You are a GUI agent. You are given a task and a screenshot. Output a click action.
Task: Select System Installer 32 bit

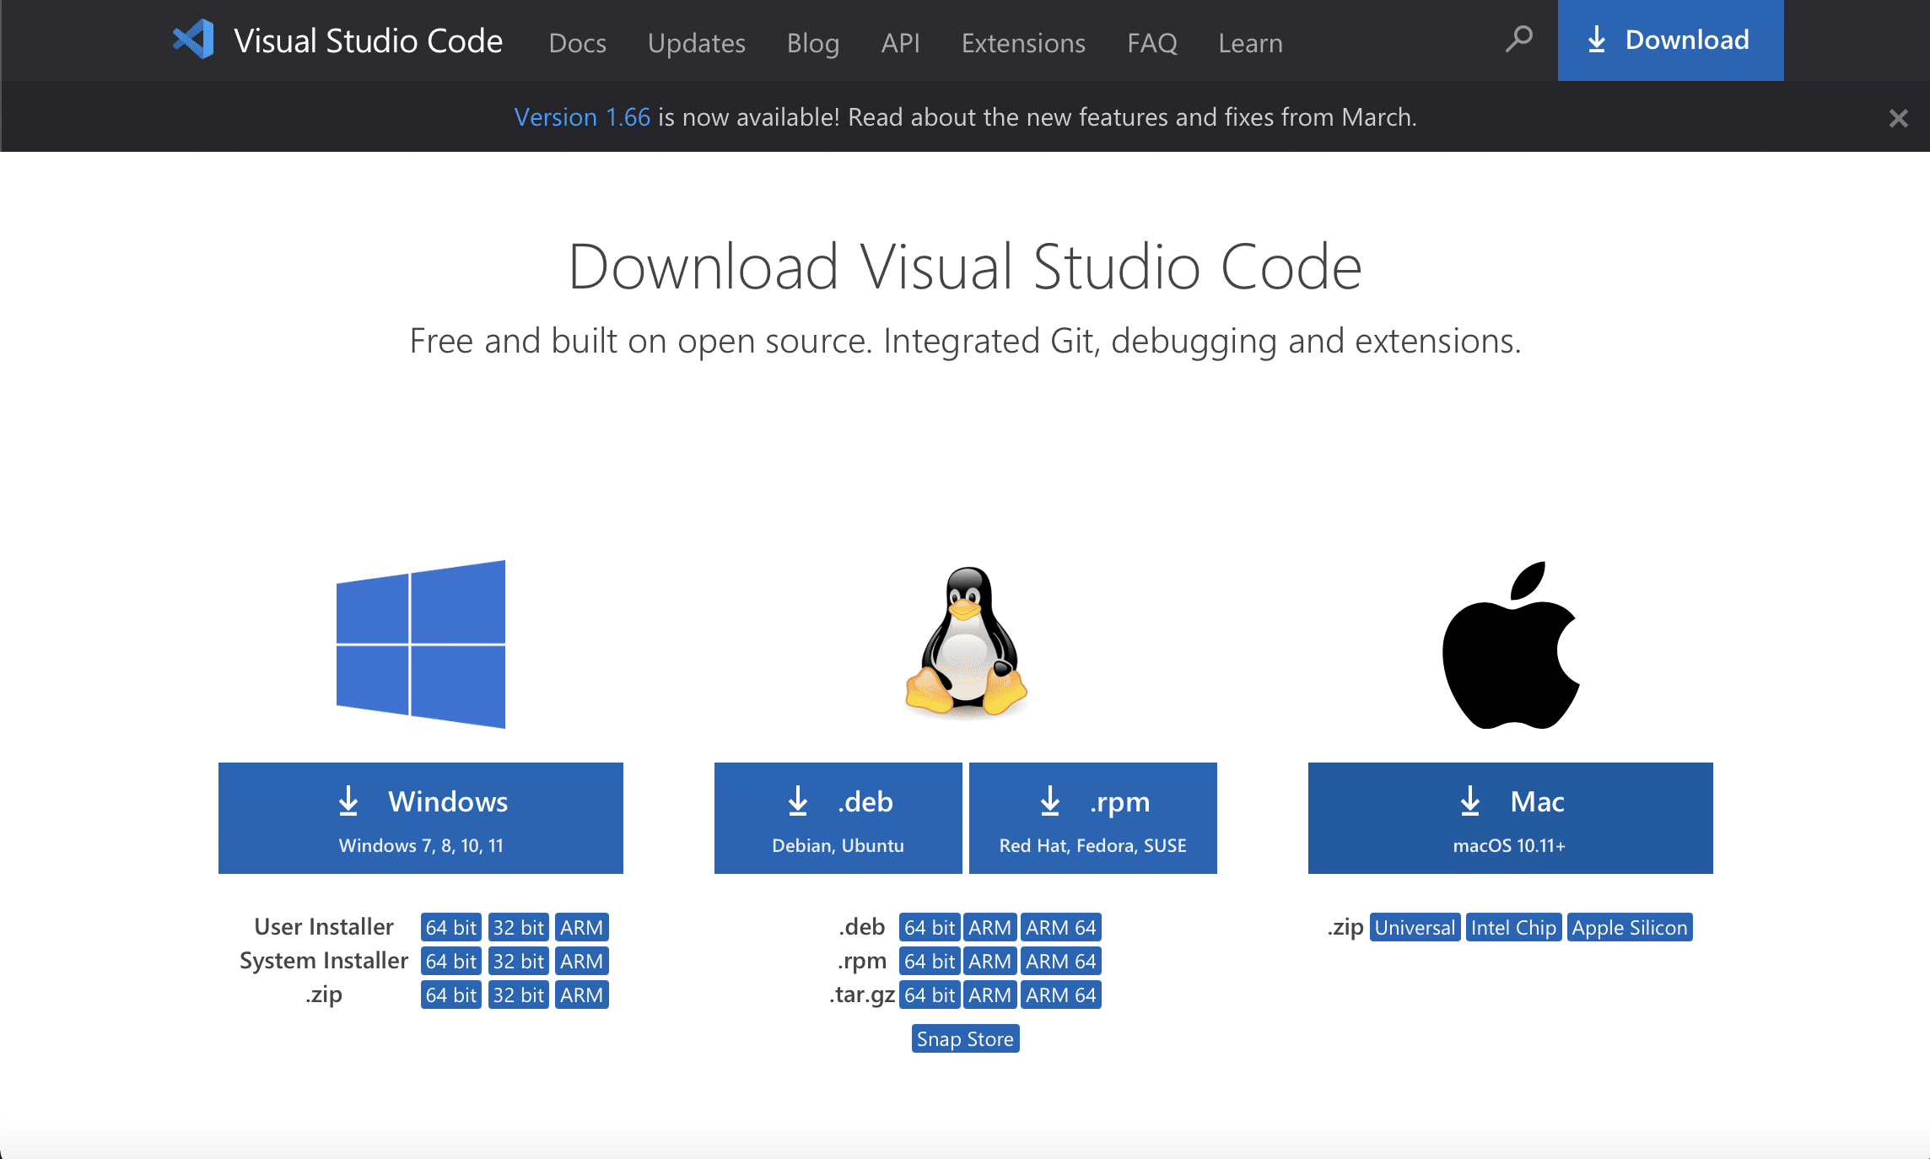pos(519,961)
